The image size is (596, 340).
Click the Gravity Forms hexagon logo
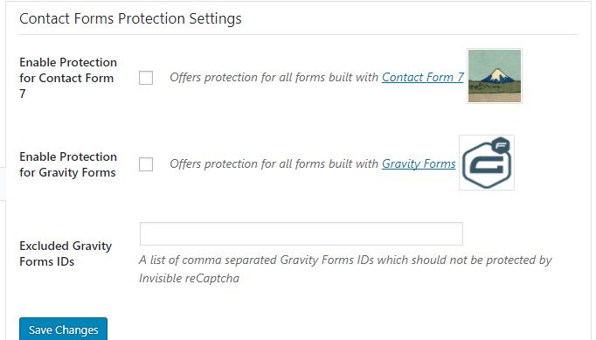pyautogui.click(x=487, y=163)
